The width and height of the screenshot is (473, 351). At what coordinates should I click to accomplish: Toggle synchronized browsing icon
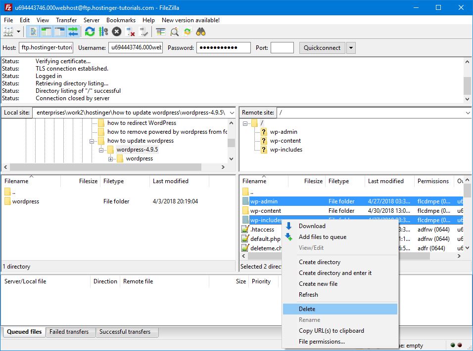[188, 32]
